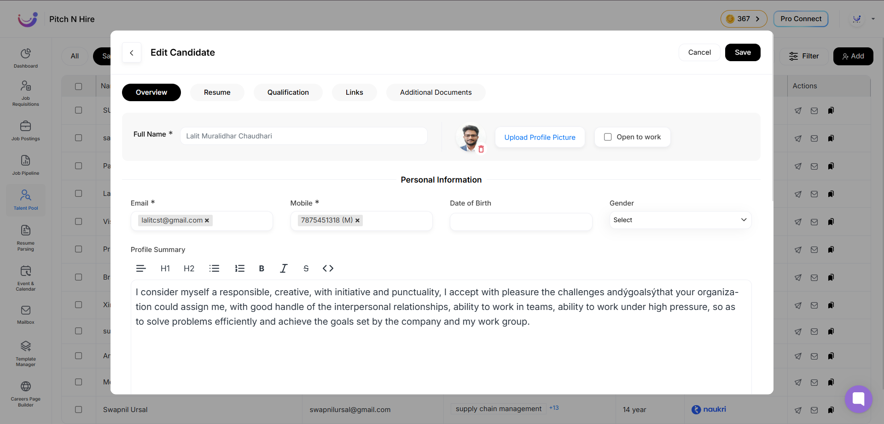Open Careers Page Builder in the sidebar
884x424 pixels.
(x=26, y=394)
